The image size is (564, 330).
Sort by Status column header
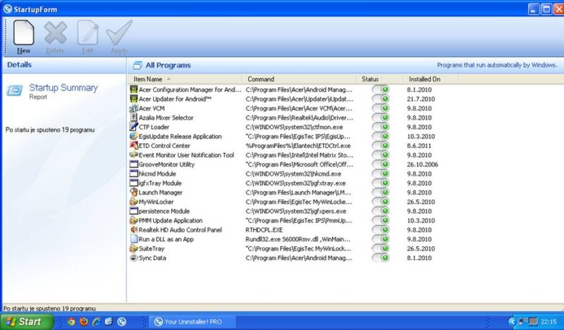(x=380, y=79)
